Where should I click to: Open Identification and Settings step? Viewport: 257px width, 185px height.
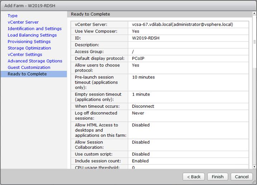35,29
